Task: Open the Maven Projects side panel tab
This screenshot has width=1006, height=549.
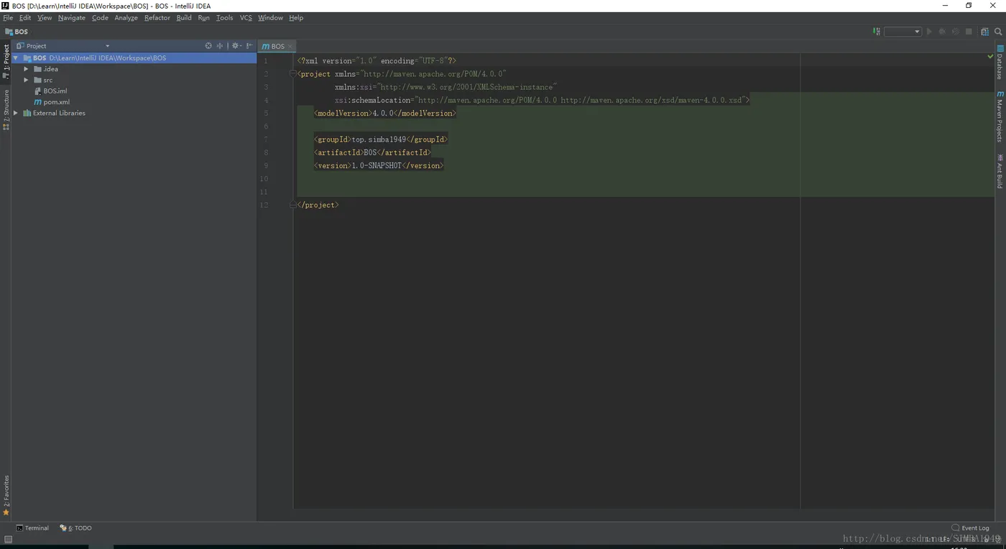Action: (x=1000, y=116)
